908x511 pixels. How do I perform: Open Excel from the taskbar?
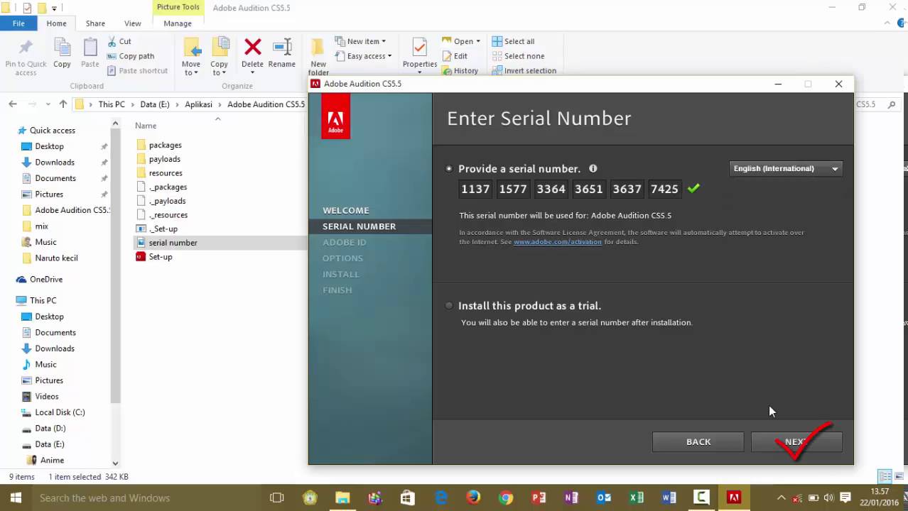click(x=637, y=498)
